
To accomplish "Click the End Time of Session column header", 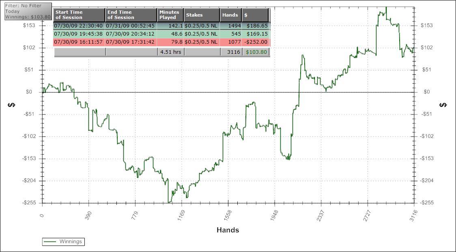I will tap(131, 15).
